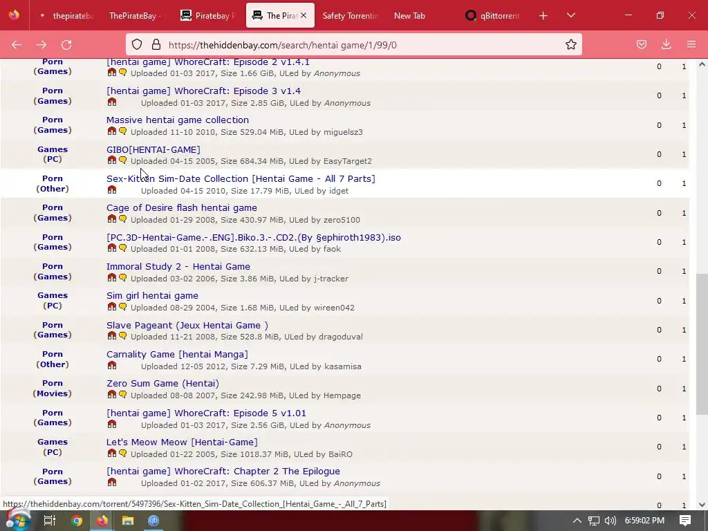Go back to the previous page
This screenshot has height=531, width=708.
(x=17, y=45)
